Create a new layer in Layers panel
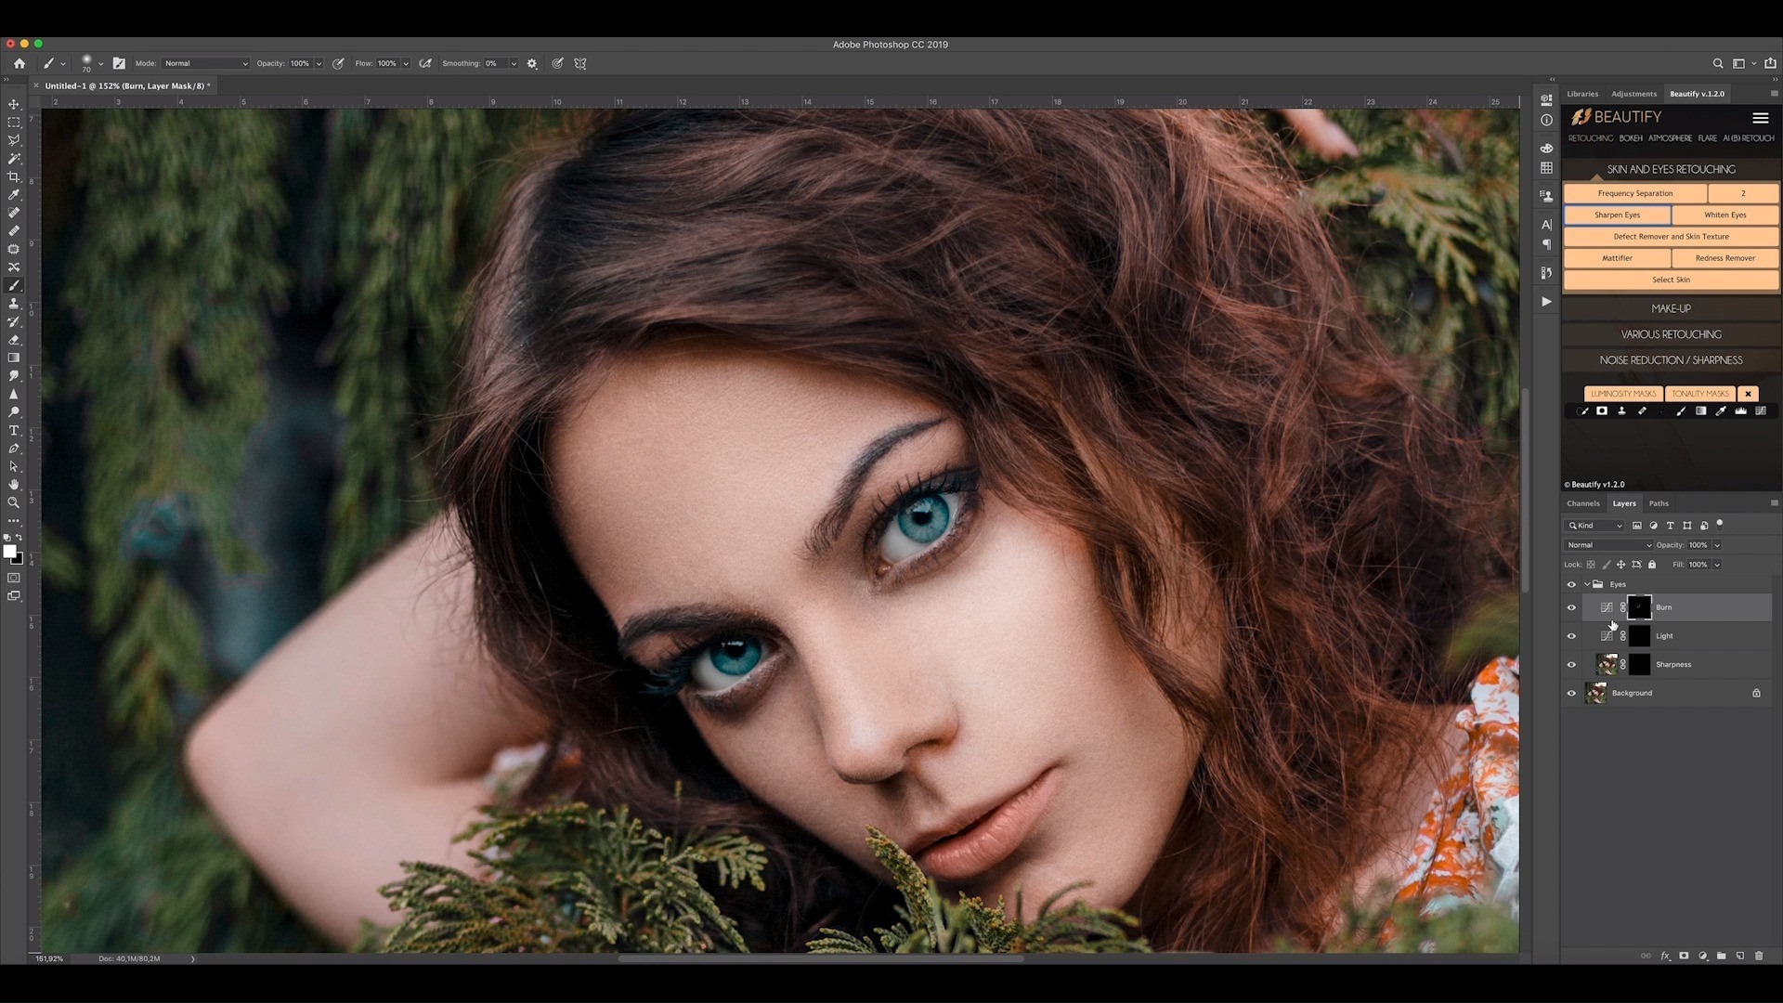Image resolution: width=1783 pixels, height=1003 pixels. coord(1740,956)
